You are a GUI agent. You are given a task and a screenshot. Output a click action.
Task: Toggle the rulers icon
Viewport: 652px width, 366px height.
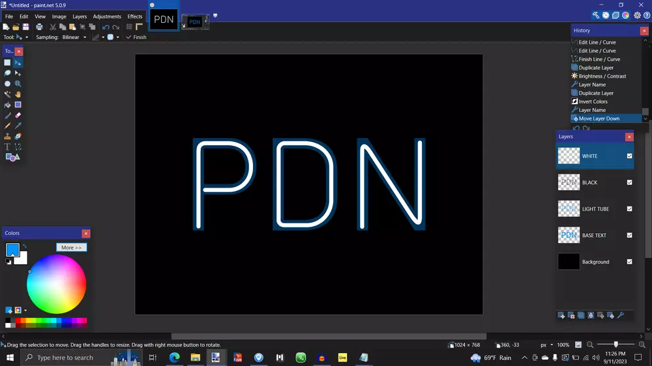[140, 27]
